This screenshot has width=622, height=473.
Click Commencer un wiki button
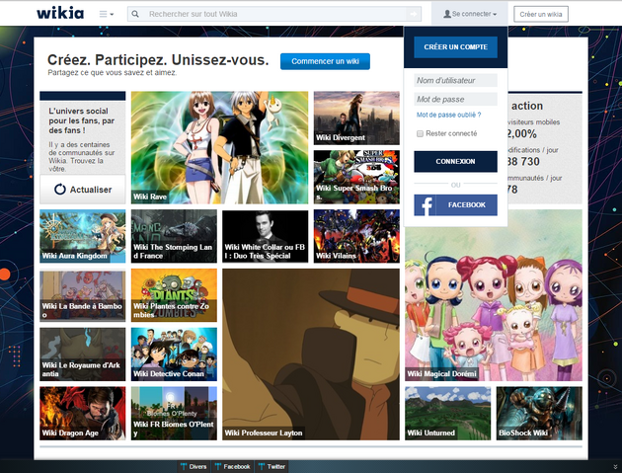pyautogui.click(x=325, y=61)
